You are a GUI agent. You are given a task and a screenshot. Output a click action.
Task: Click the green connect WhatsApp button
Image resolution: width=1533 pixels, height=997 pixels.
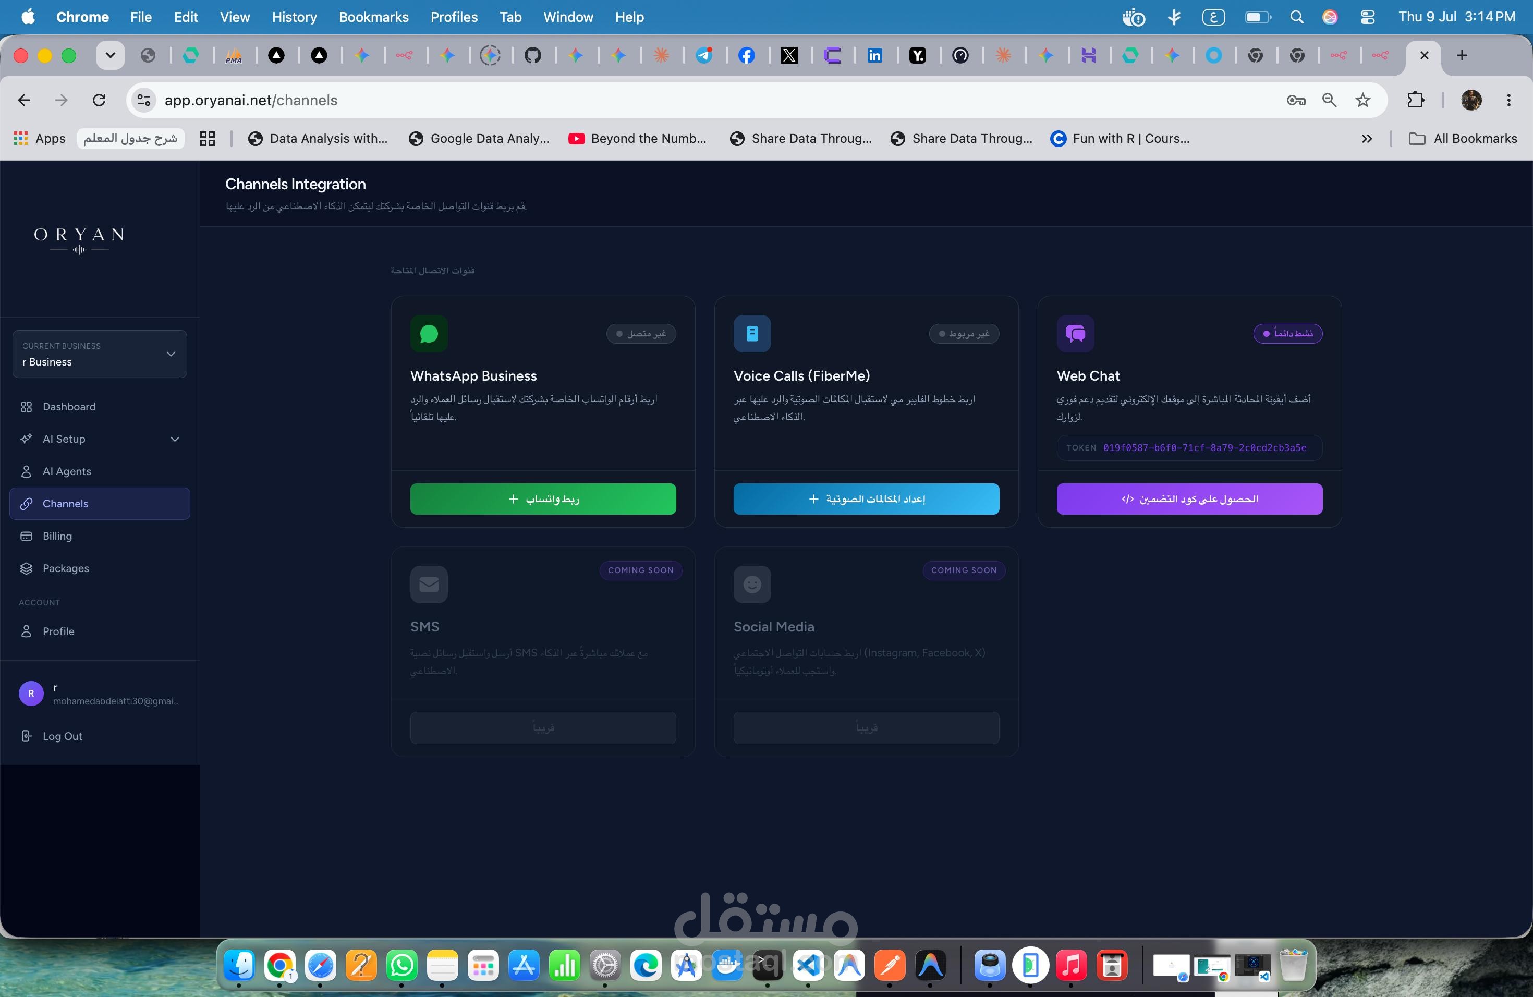pyautogui.click(x=543, y=499)
